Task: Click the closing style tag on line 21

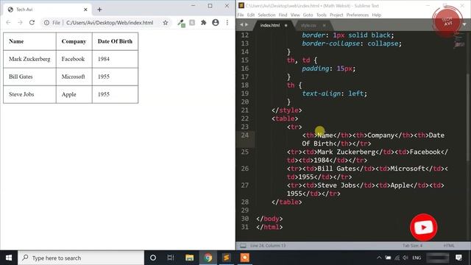Action: 286,110
